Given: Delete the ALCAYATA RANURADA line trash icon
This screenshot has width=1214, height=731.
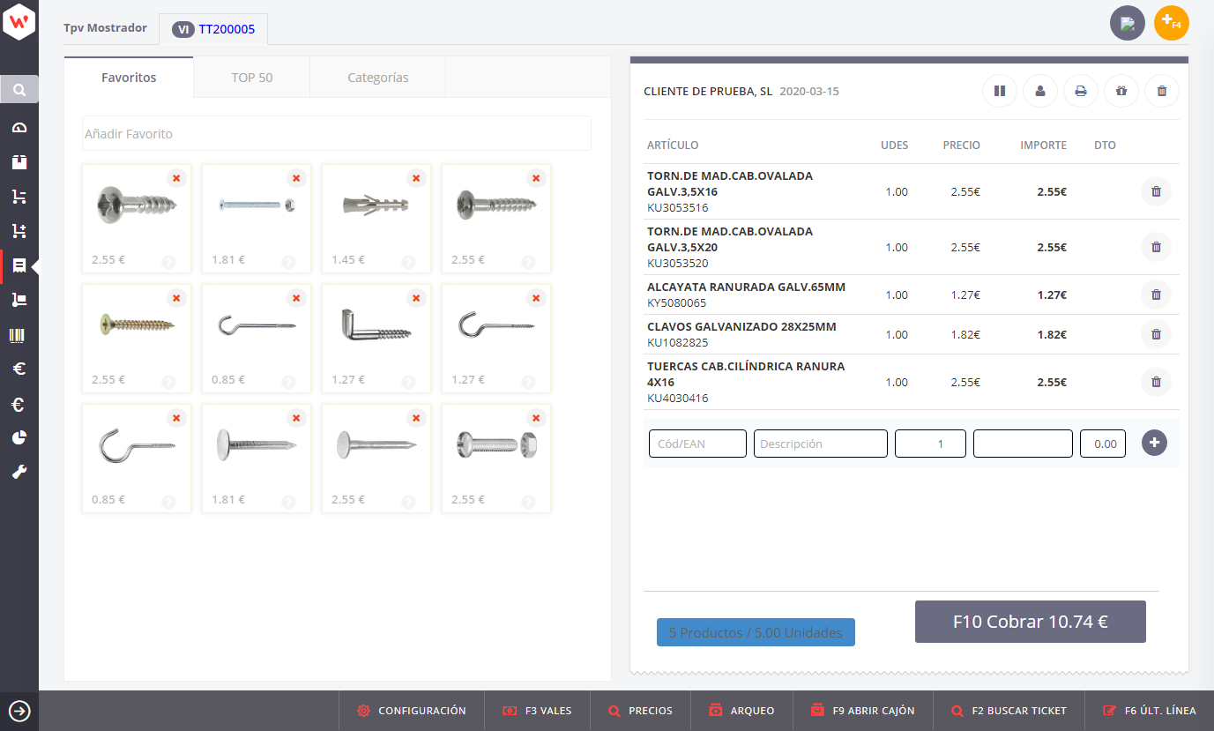Looking at the screenshot, I should coord(1157,295).
